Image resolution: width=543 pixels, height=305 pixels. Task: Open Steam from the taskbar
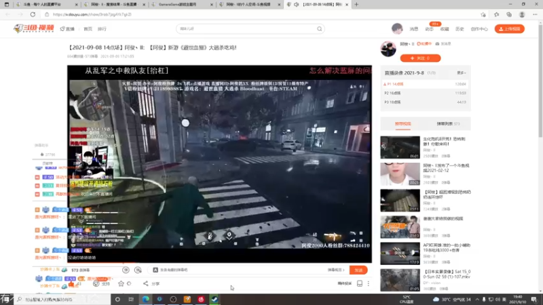point(214,300)
